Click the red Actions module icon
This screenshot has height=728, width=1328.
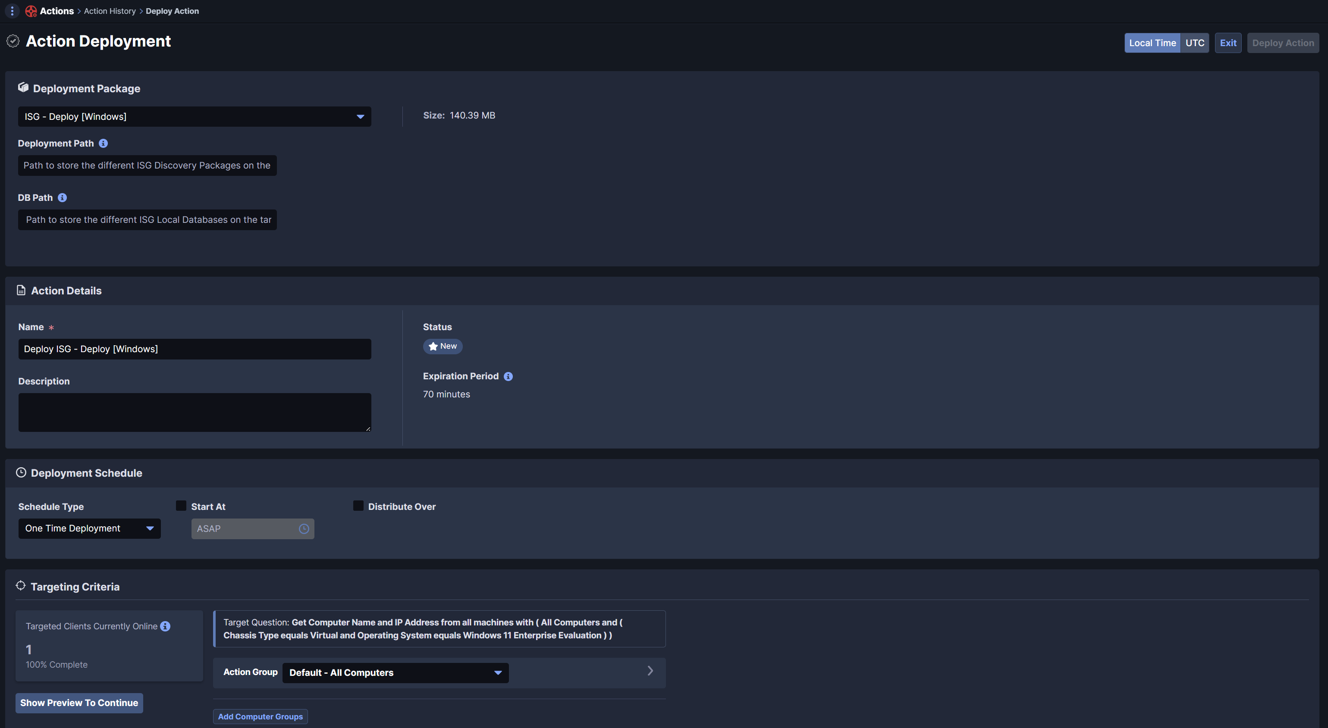(x=31, y=11)
